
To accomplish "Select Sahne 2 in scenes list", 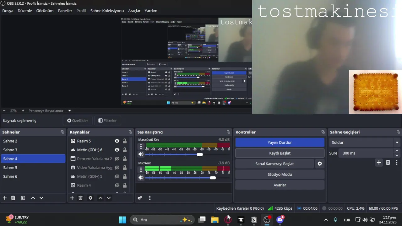I will pos(33,141).
